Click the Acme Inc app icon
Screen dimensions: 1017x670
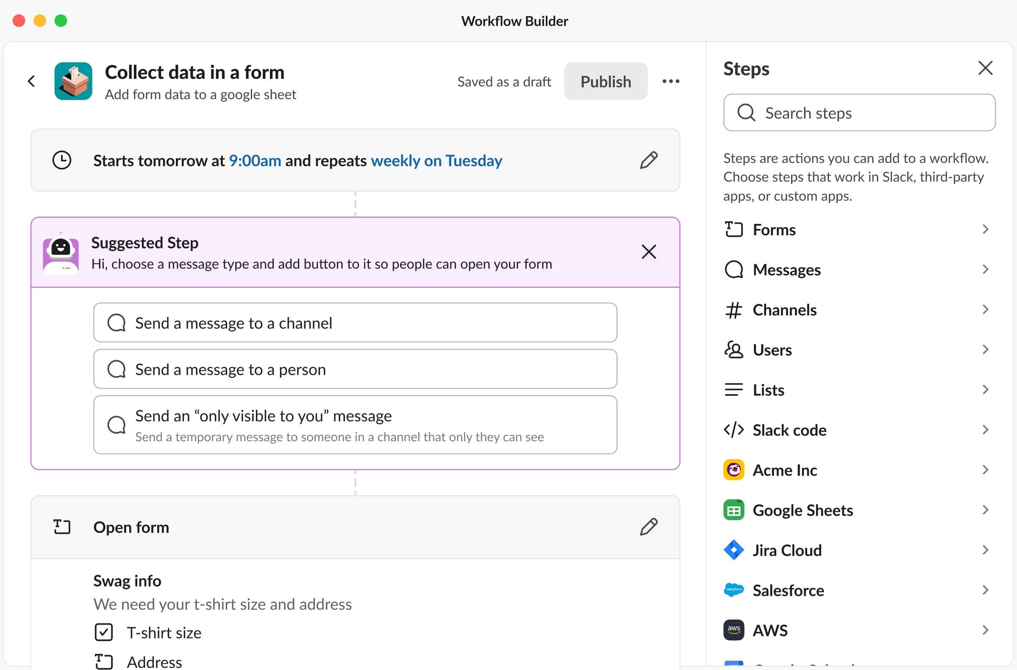point(734,470)
